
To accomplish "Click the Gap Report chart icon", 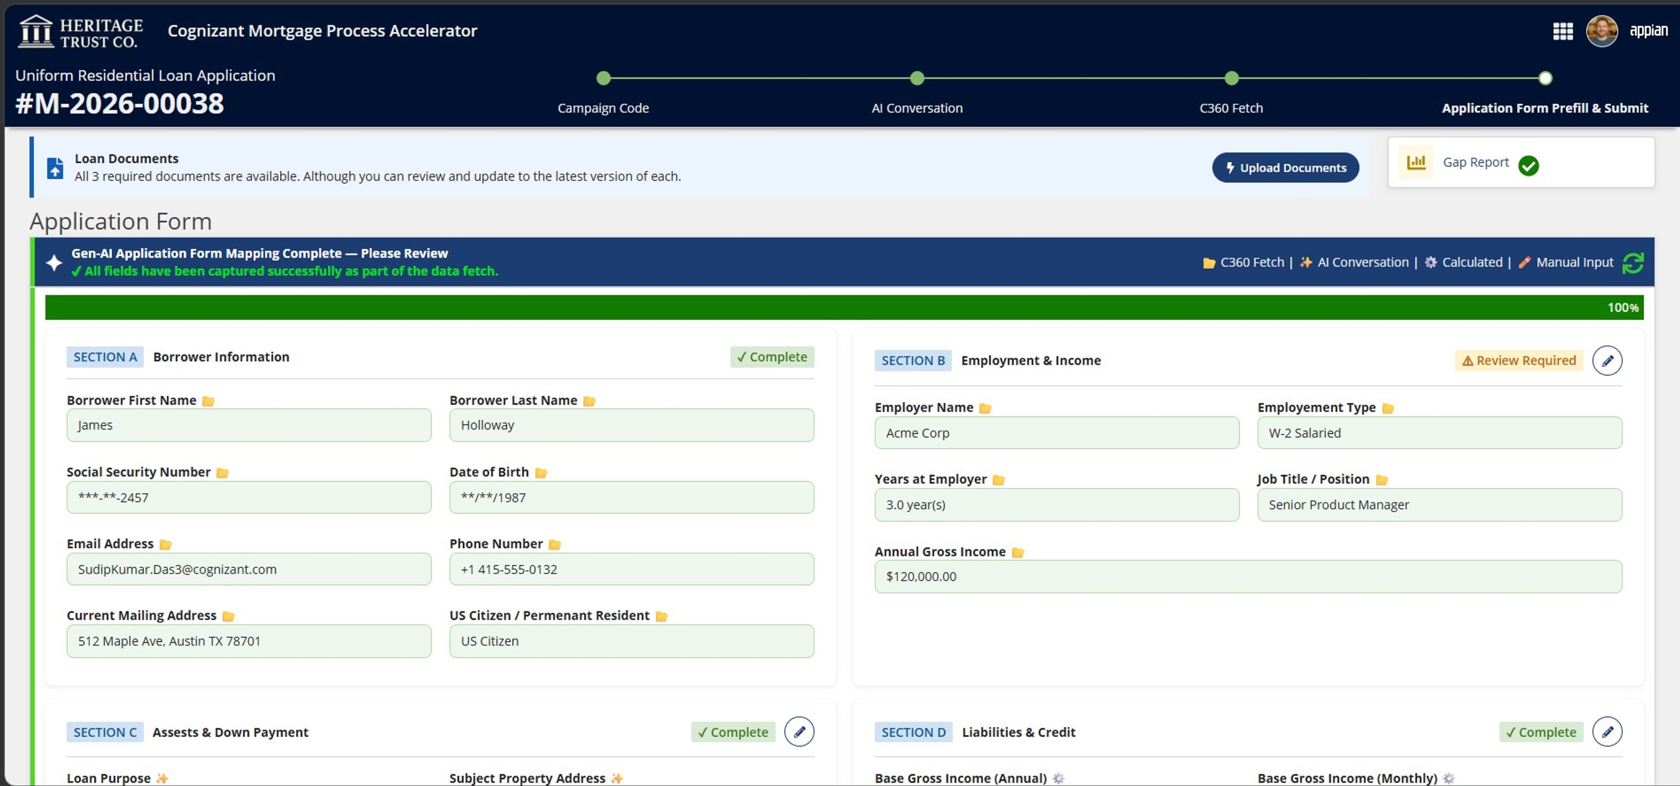I will [x=1416, y=162].
